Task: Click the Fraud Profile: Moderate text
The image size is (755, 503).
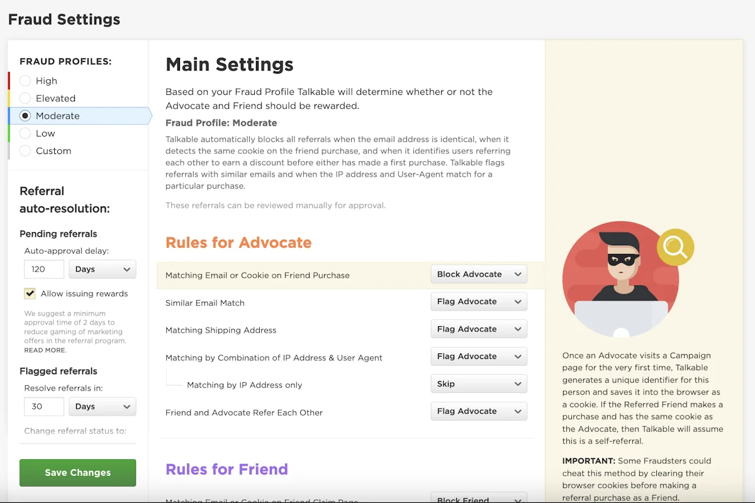Action: 221,123
